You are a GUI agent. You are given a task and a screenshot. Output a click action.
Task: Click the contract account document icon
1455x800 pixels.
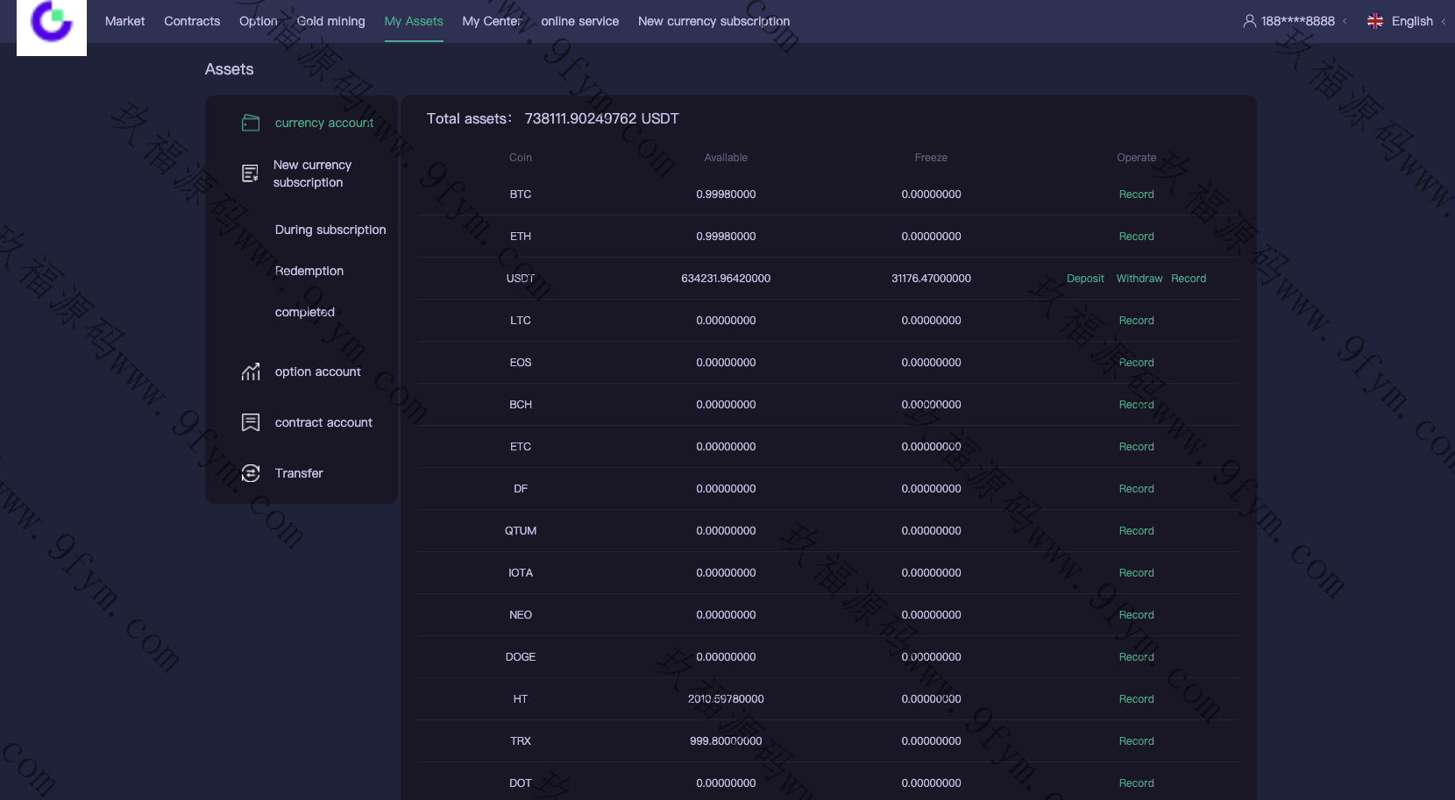pos(251,422)
